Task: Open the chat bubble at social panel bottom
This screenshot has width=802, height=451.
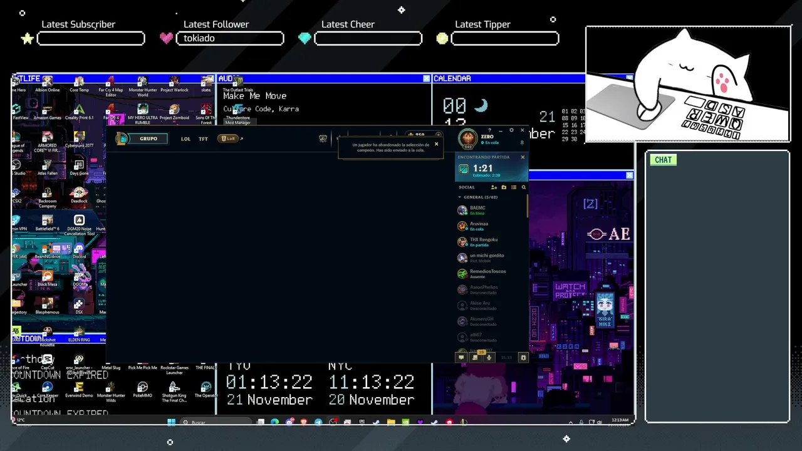Action: tap(461, 357)
